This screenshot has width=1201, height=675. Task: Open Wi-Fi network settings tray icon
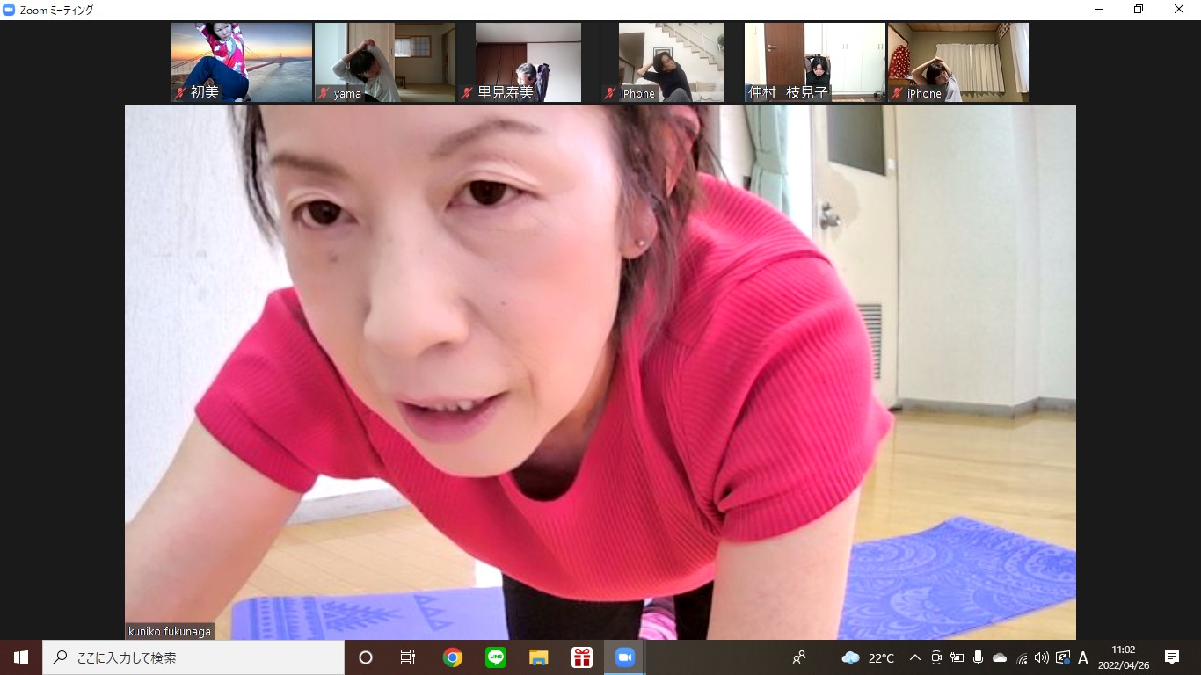[x=1022, y=657]
